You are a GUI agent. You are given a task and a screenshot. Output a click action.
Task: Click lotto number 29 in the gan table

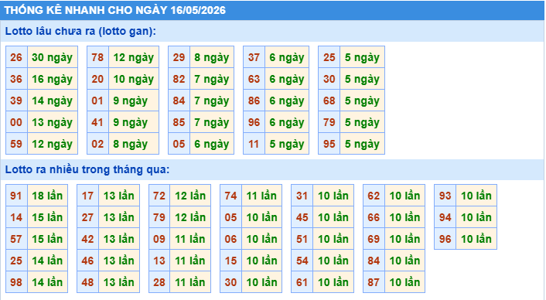179,57
